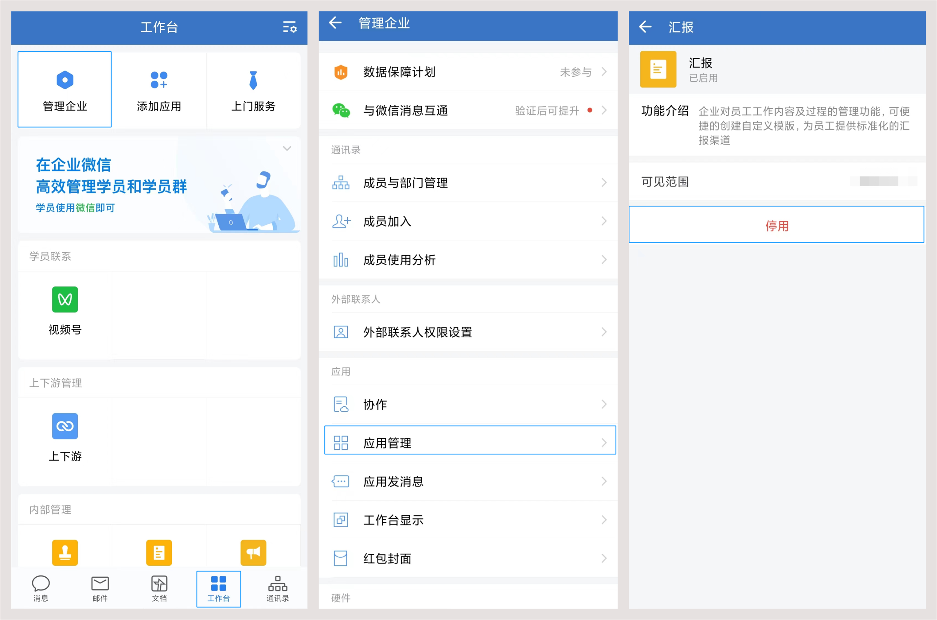Click the 内部管理 section header

(x=50, y=509)
